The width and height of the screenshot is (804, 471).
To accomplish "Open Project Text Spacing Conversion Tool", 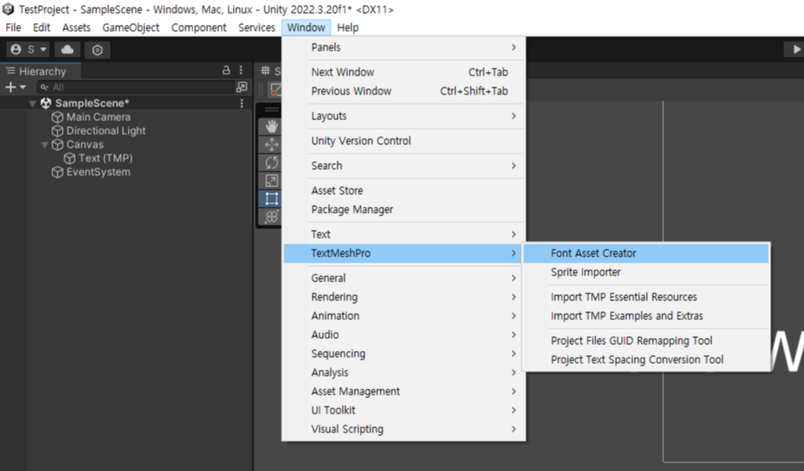I will pyautogui.click(x=646, y=360).
